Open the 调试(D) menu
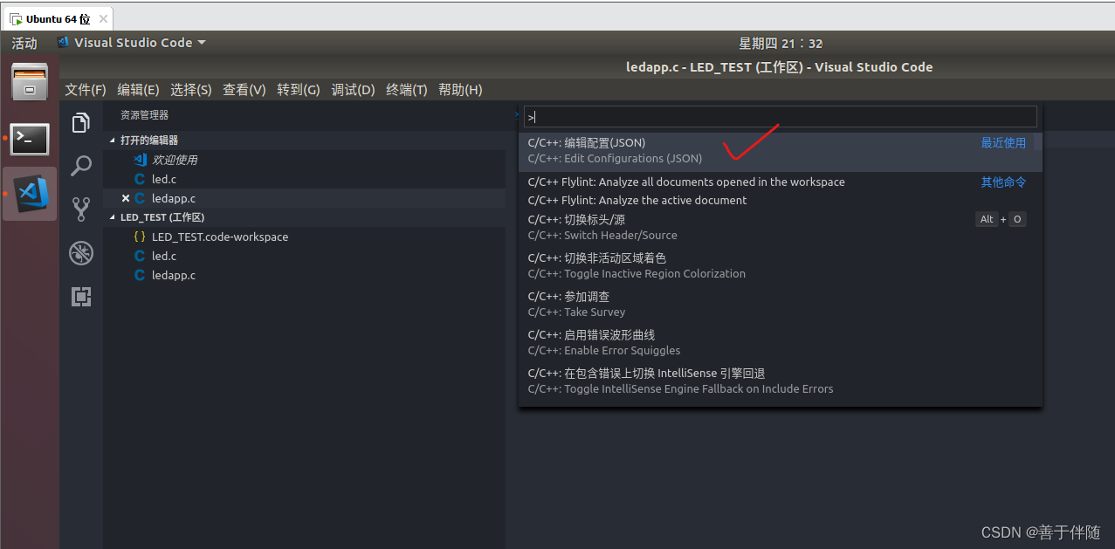Viewport: 1115px width, 549px height. [x=353, y=90]
